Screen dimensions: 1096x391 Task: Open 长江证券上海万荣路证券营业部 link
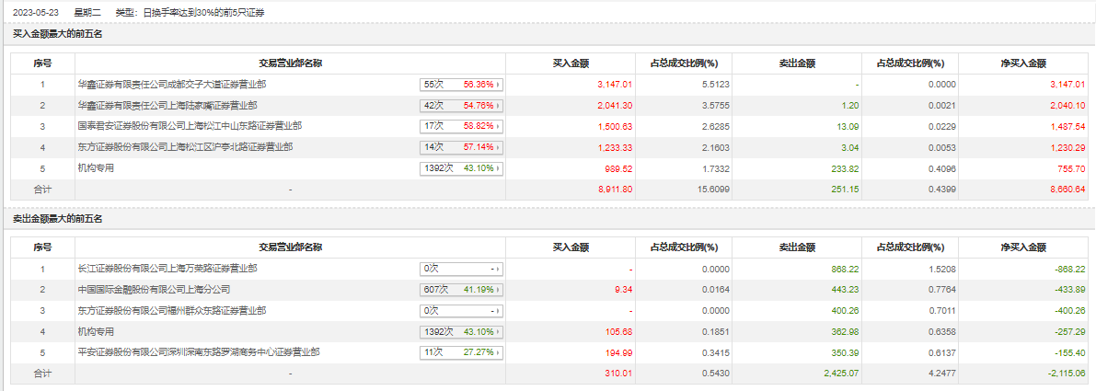point(167,269)
